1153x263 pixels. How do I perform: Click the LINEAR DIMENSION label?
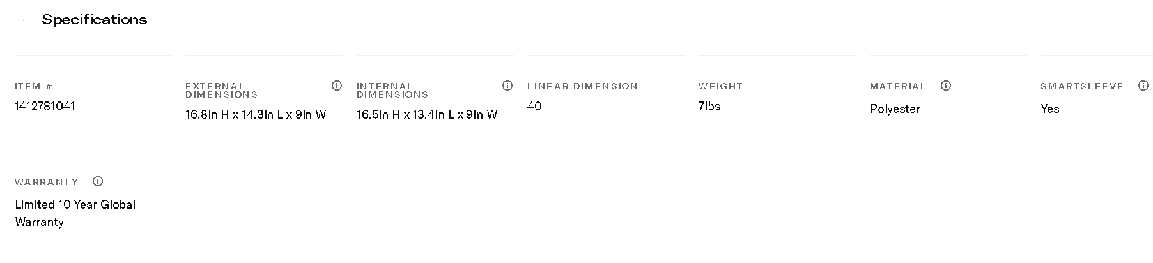(582, 86)
